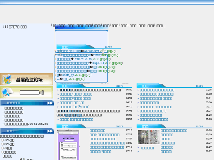Viewport: 214px width, 160px height.
Task: Click the small search submit button after the text box
Action: [43, 92]
